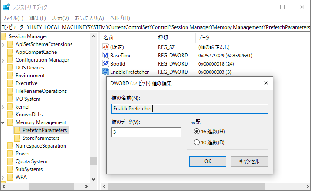Click the values pane scroll right arrow
The height and width of the screenshot is (191, 311).
(x=308, y=186)
